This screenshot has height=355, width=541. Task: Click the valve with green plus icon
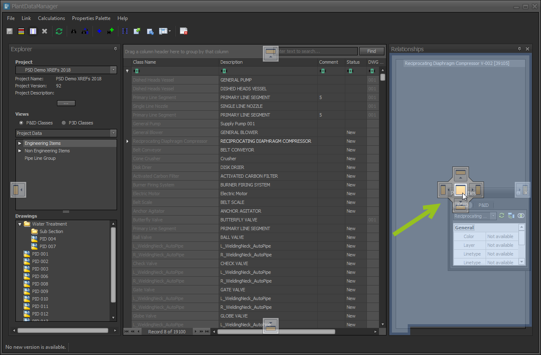[x=110, y=31]
